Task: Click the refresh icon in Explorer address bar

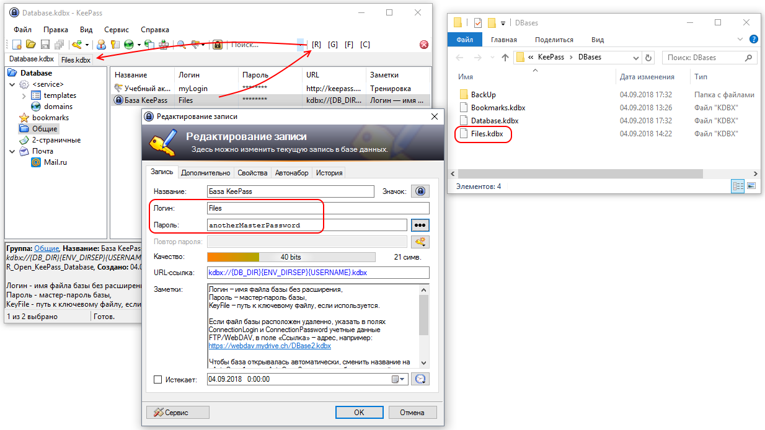Action: pos(649,57)
